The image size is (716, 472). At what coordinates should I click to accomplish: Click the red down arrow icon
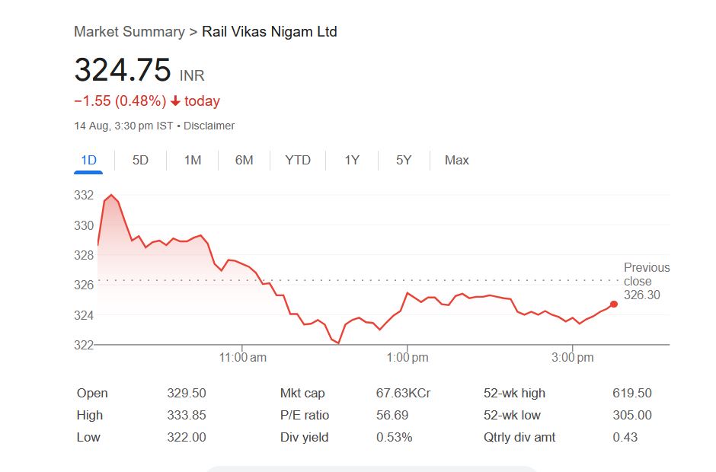[175, 101]
